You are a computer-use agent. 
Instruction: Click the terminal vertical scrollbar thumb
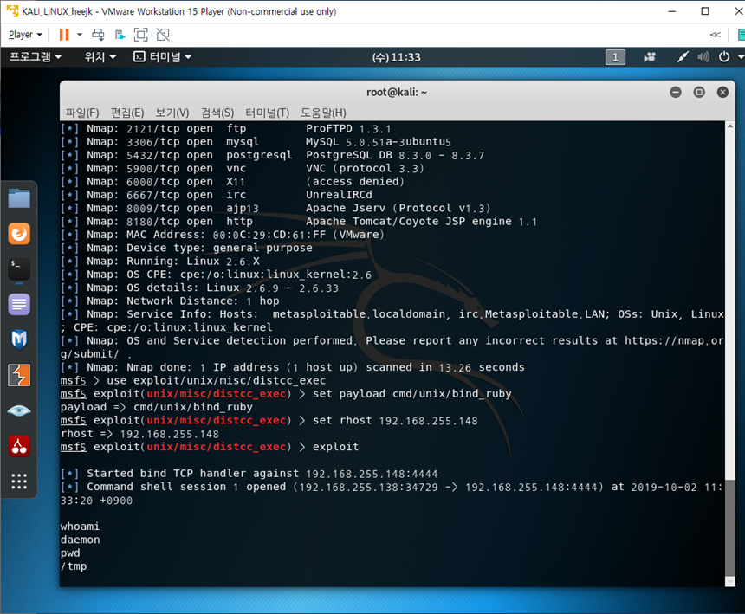(730, 527)
